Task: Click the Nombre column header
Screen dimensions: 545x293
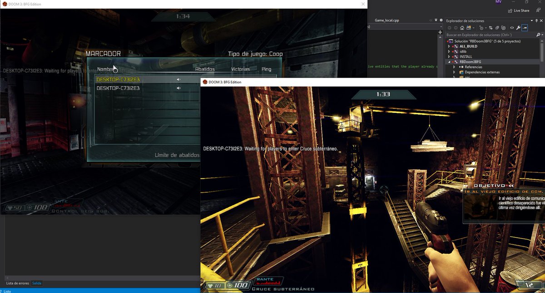Action: tap(105, 69)
